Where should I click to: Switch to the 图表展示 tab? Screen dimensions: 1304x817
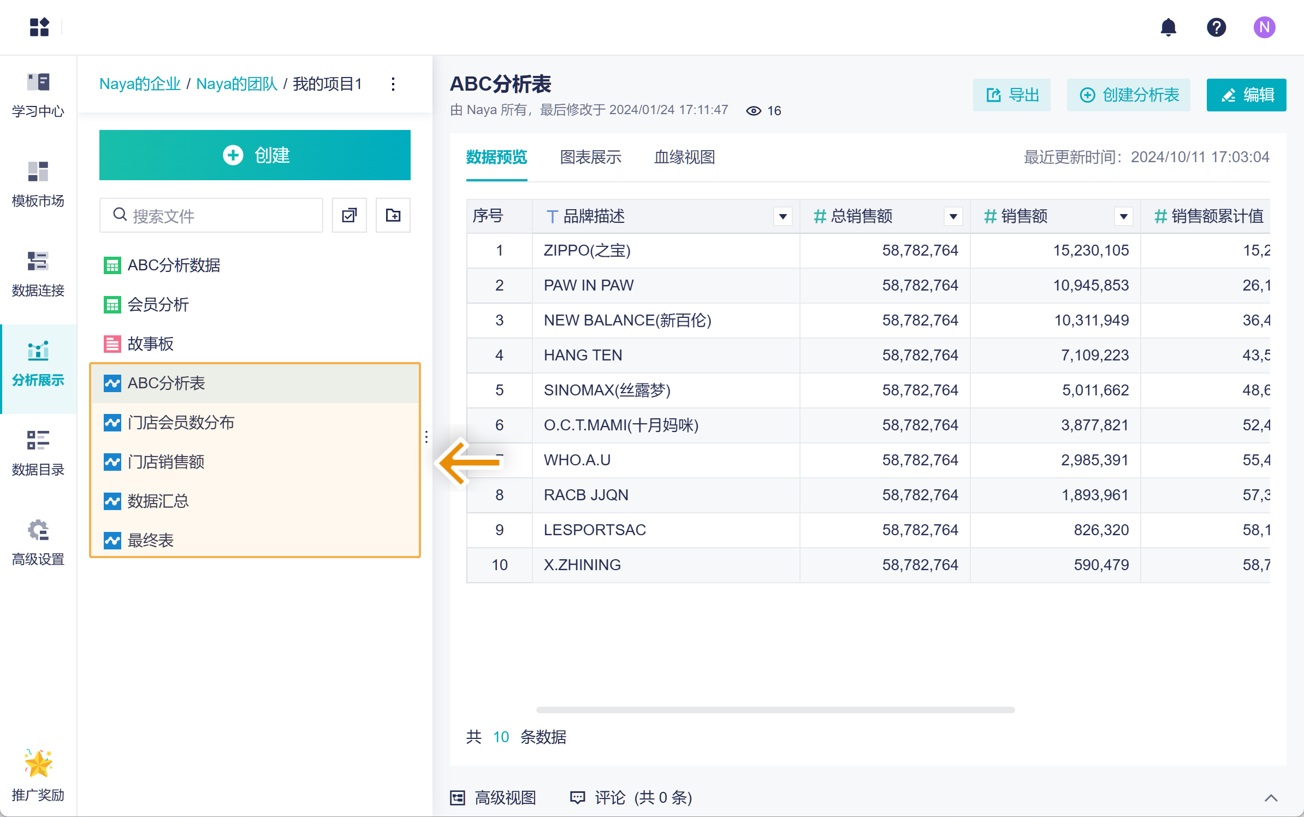(590, 157)
